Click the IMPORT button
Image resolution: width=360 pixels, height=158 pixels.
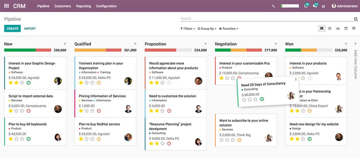[30, 29]
